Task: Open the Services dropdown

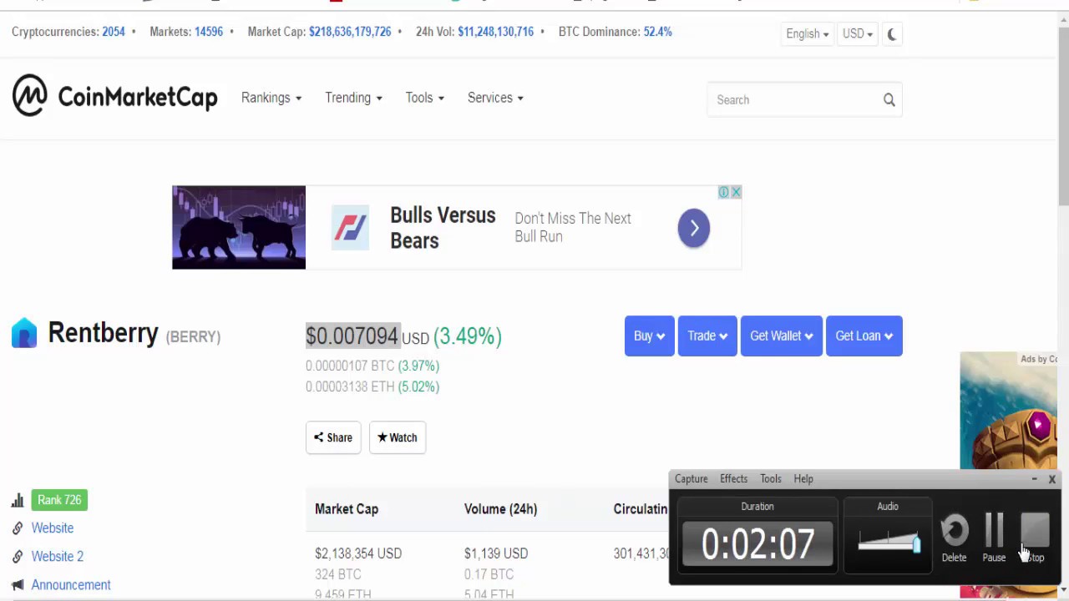Action: coord(495,98)
